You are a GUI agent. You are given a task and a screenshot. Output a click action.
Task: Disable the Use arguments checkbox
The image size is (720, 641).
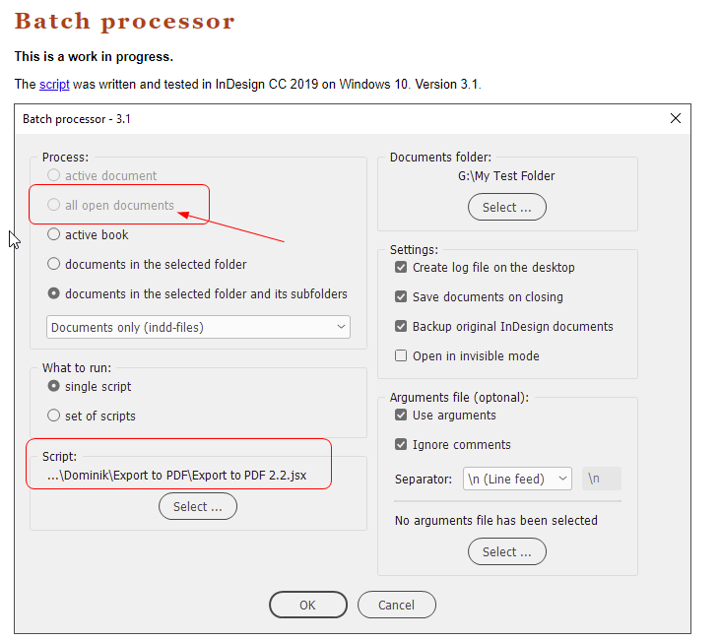401,416
